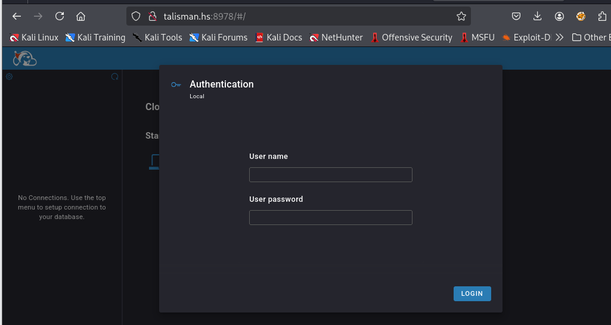Go back to the previous page
This screenshot has height=325, width=611.
(17, 16)
